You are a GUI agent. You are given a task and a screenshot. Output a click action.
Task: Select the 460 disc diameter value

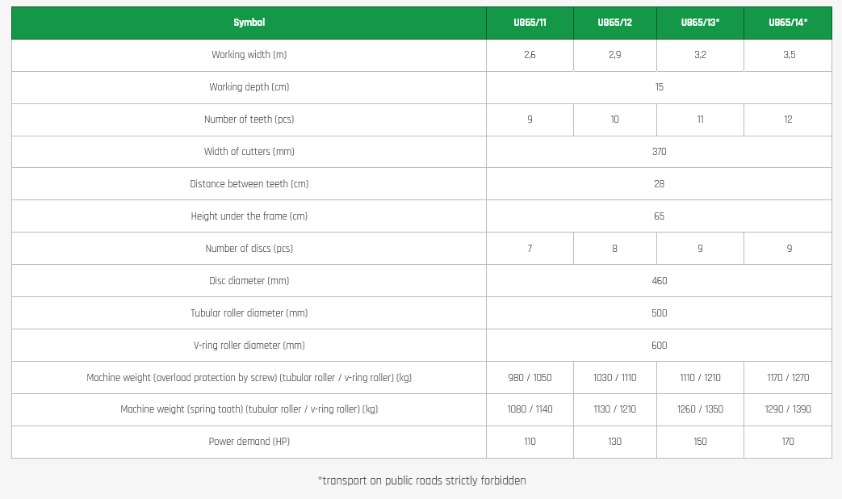659,281
